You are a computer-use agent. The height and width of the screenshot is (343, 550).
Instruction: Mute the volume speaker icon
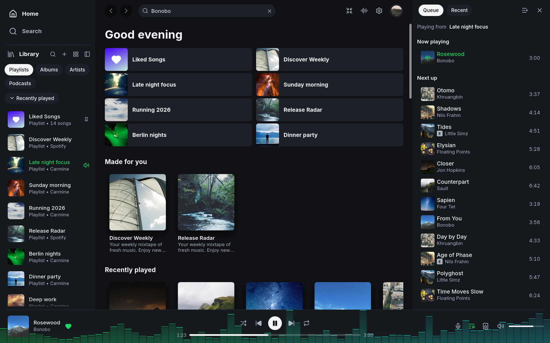pyautogui.click(x=500, y=326)
